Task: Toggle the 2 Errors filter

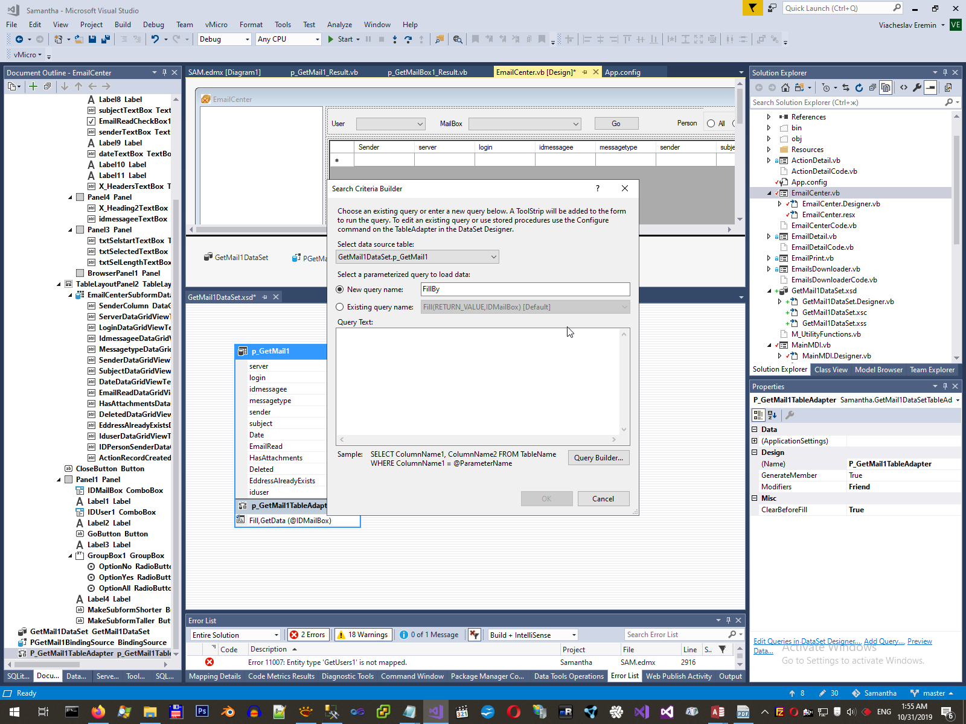Action: coord(308,635)
